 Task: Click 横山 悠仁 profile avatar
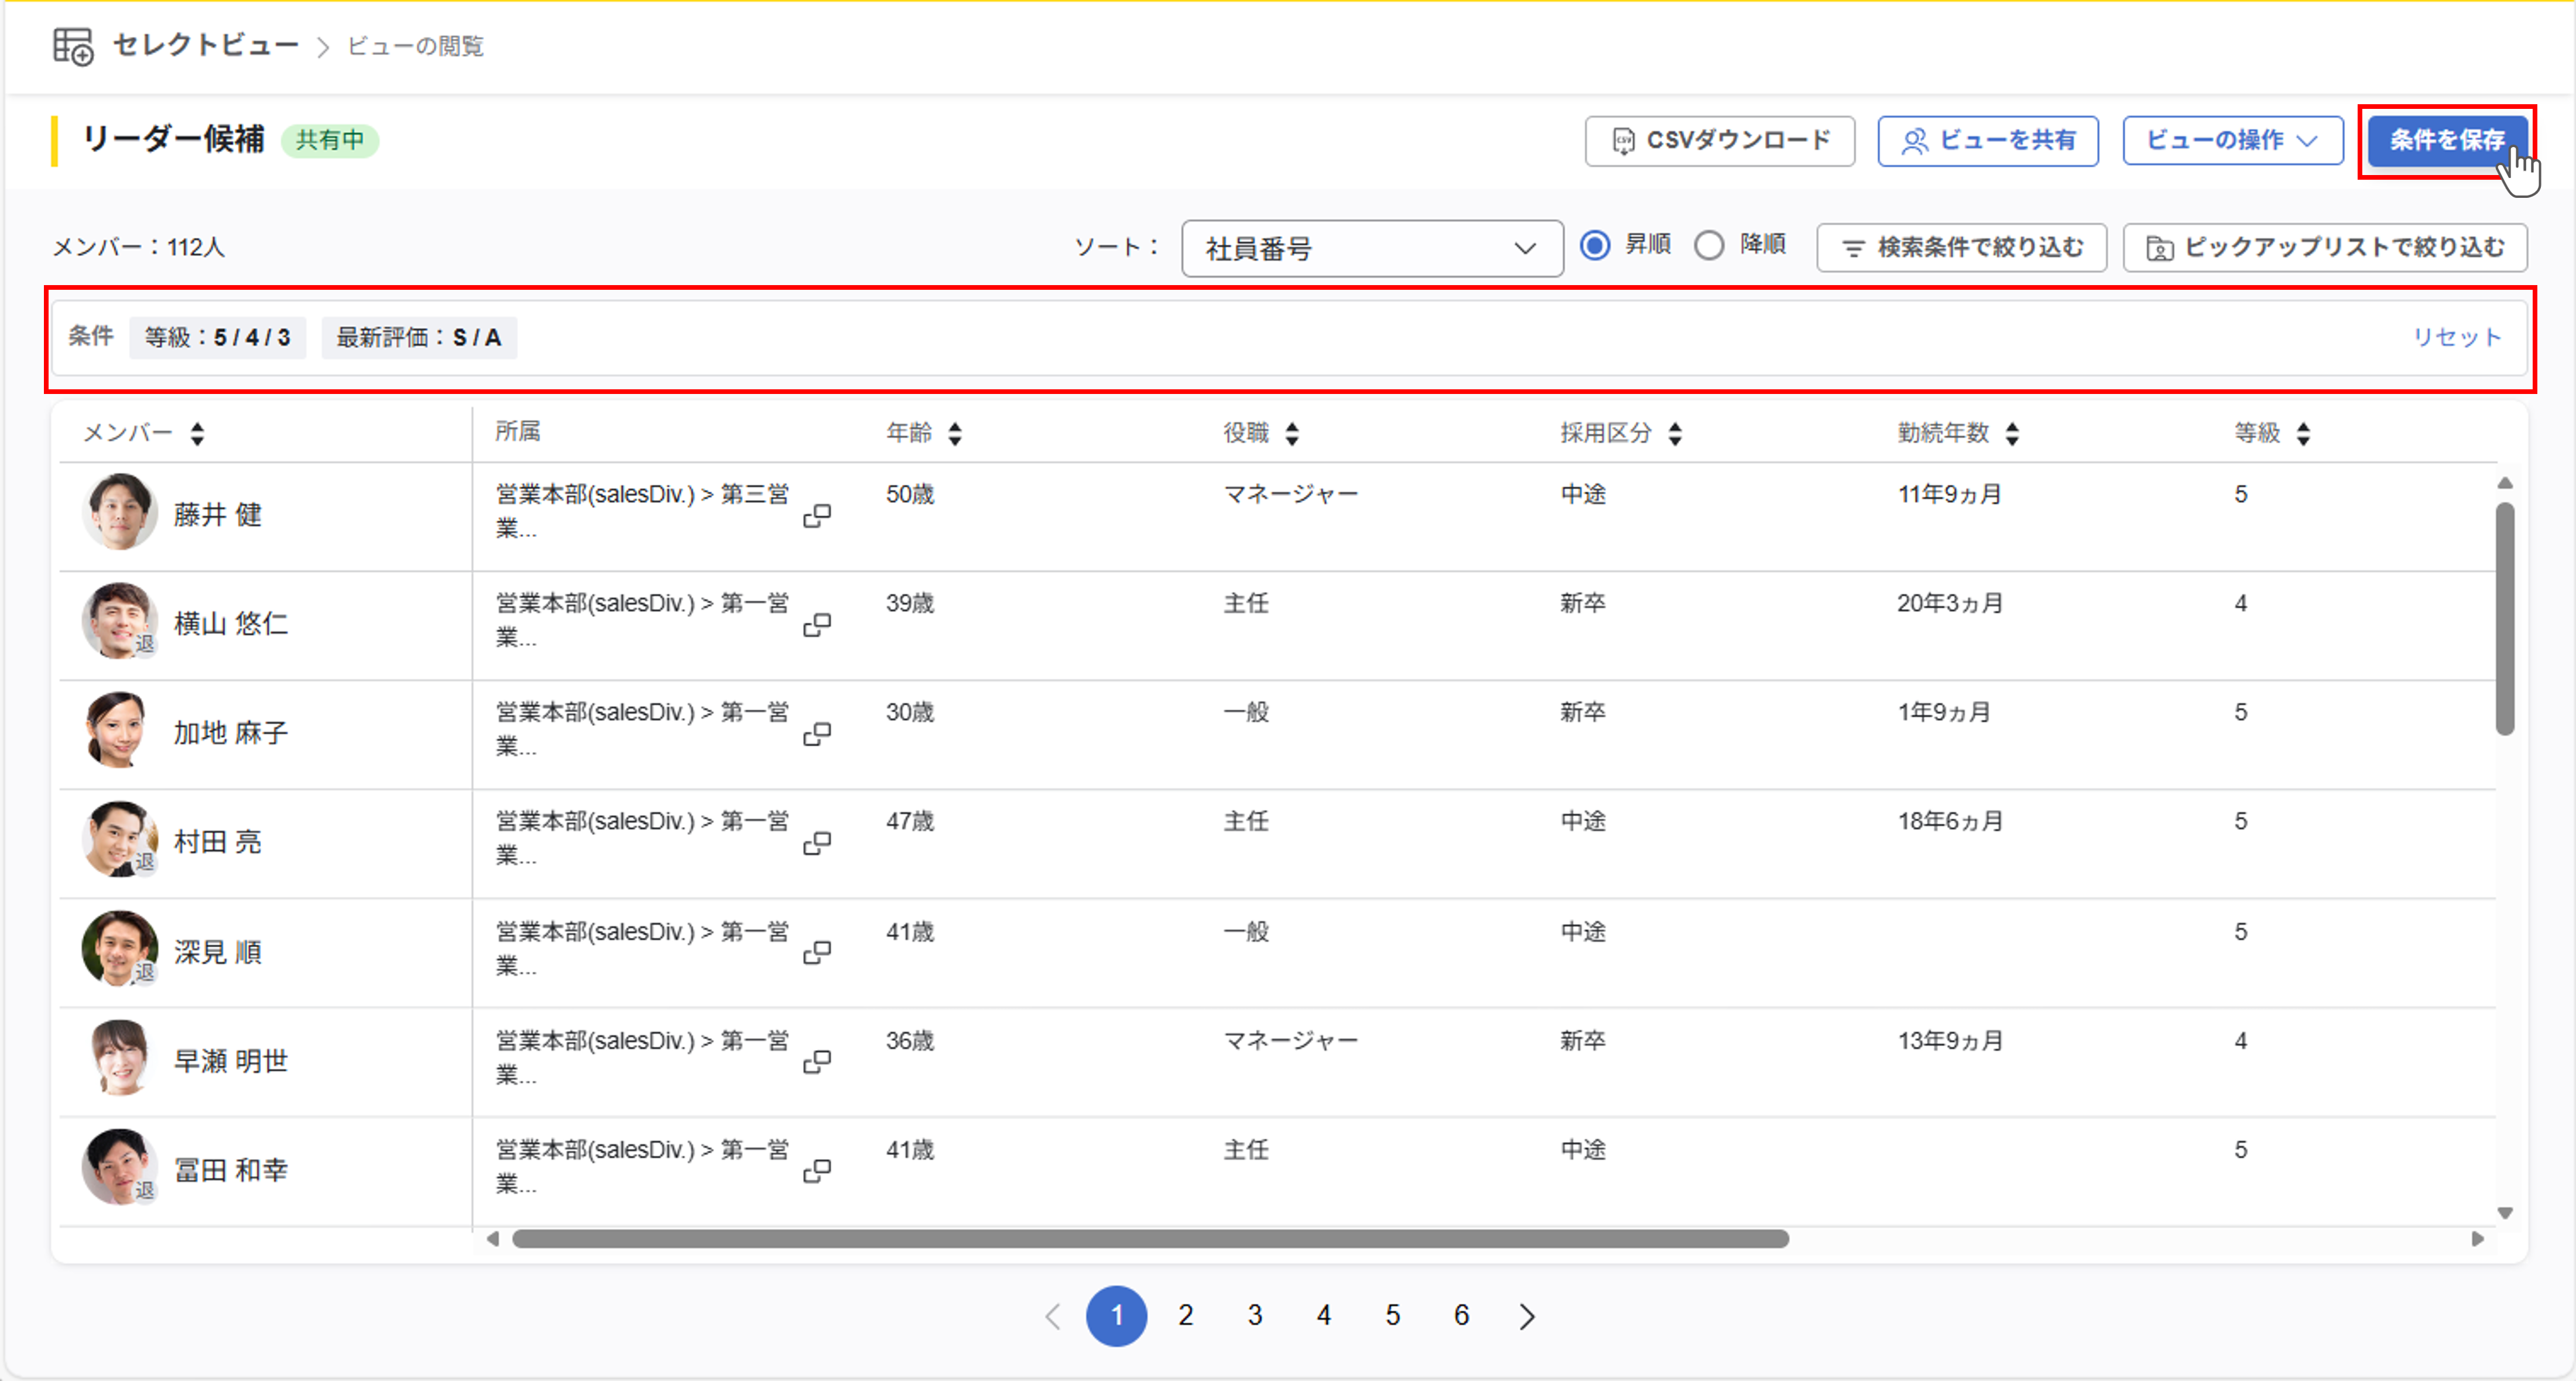pos(119,621)
